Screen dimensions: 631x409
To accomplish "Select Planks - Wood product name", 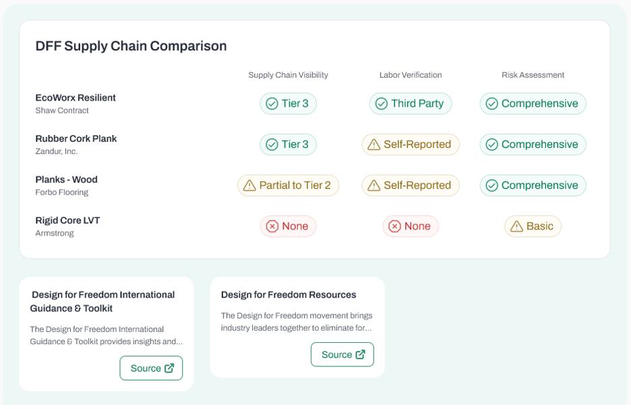I will (x=66, y=180).
